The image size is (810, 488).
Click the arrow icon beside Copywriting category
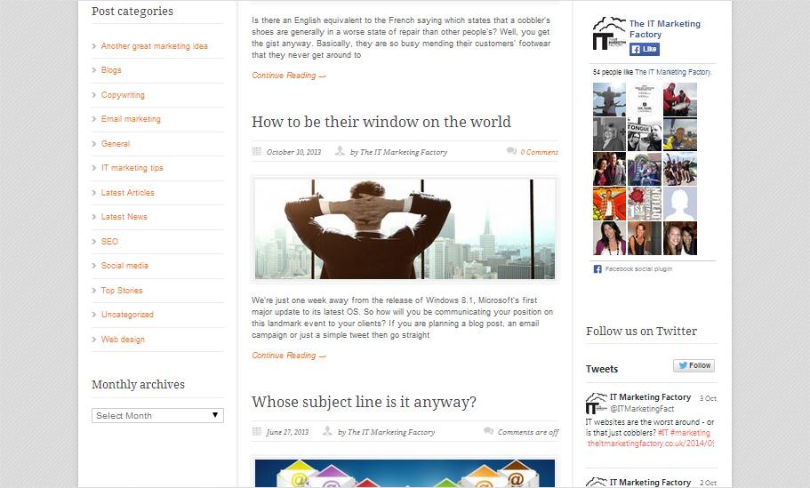click(x=95, y=95)
